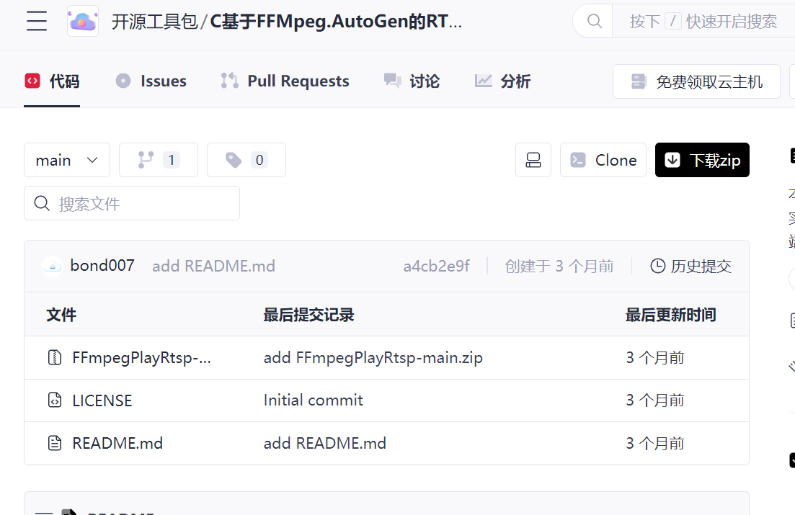Open commit a4cb2e9f details
This screenshot has width=795, height=515.
436,266
